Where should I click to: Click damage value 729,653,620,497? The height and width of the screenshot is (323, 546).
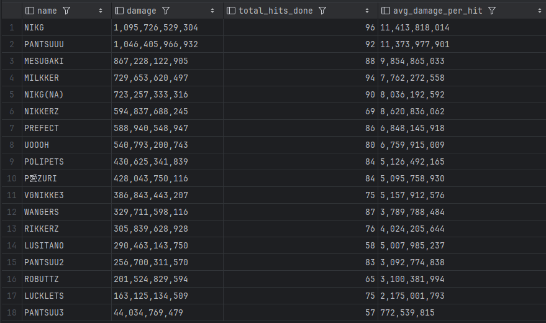[151, 78]
